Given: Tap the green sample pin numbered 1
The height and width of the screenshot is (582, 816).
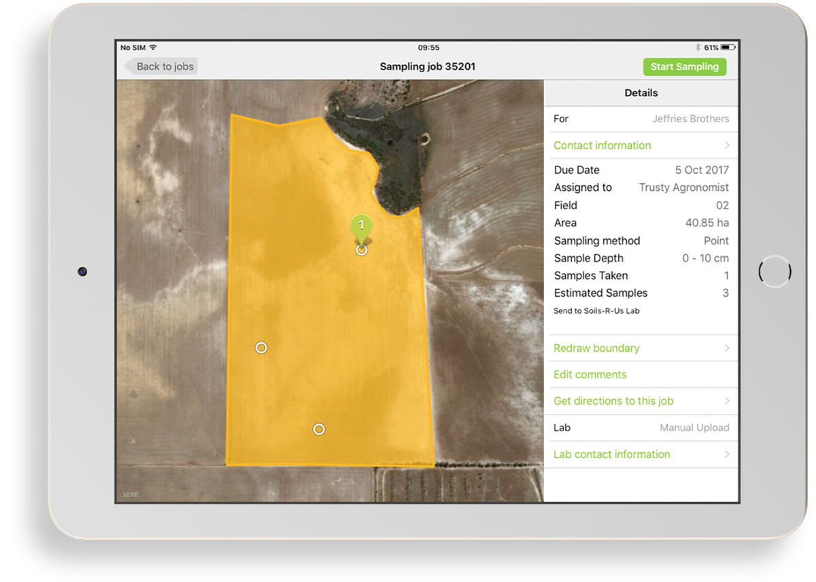Looking at the screenshot, I should (x=362, y=228).
